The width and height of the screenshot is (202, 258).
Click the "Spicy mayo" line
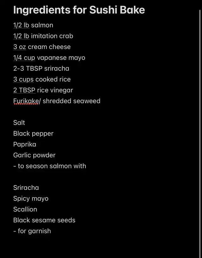click(x=31, y=198)
